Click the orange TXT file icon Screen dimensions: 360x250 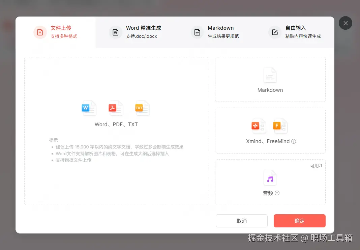point(142,108)
